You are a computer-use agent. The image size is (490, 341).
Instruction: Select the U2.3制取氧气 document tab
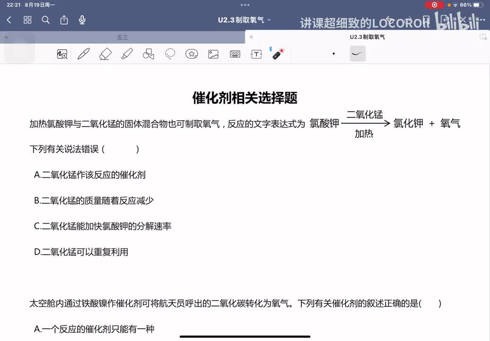(x=367, y=37)
